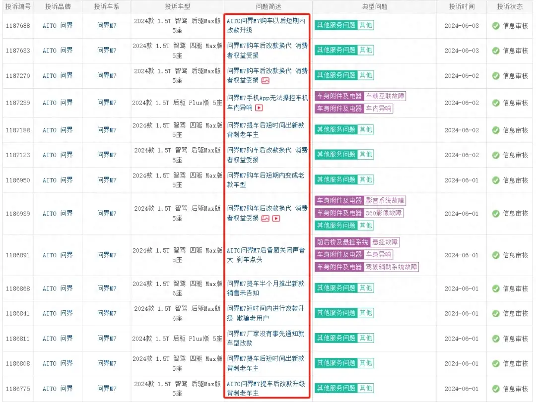Click the '典型问题' column header
Screen dimensions: 536x402
[375, 6]
